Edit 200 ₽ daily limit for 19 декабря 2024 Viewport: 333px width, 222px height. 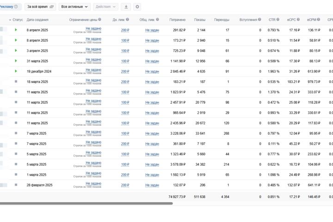125,72
